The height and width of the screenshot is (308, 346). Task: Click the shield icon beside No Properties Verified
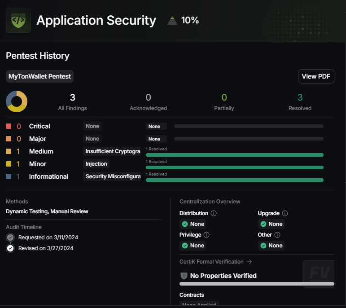pyautogui.click(x=184, y=276)
